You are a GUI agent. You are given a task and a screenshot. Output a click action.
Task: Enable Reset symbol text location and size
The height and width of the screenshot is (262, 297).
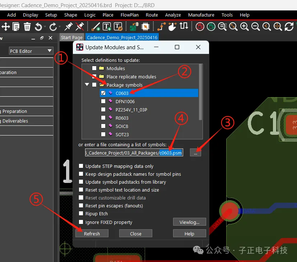coord(81,189)
